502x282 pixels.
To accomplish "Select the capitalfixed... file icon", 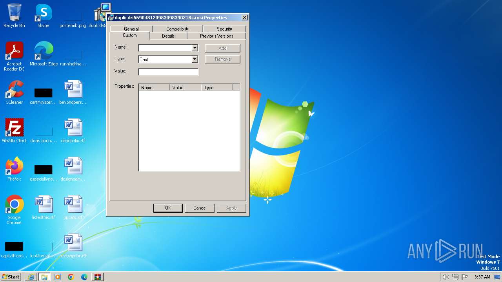I will (x=14, y=249).
